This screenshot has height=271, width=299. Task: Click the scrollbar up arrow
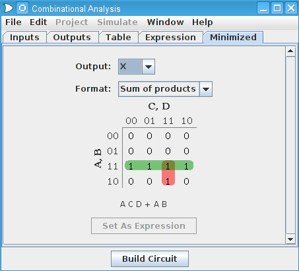point(290,51)
